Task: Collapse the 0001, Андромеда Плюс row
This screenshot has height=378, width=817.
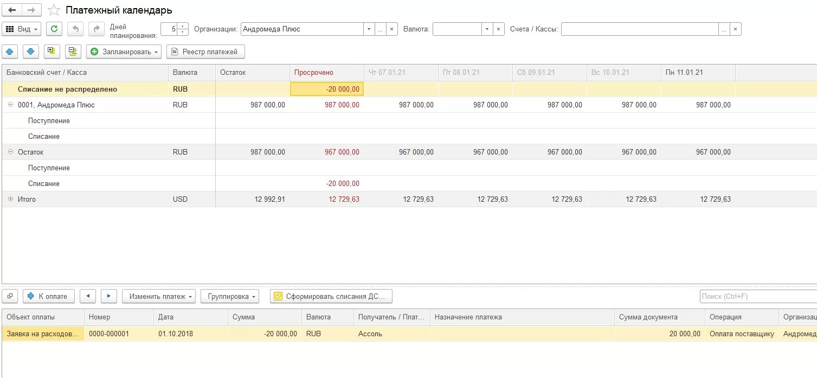Action: [10, 105]
